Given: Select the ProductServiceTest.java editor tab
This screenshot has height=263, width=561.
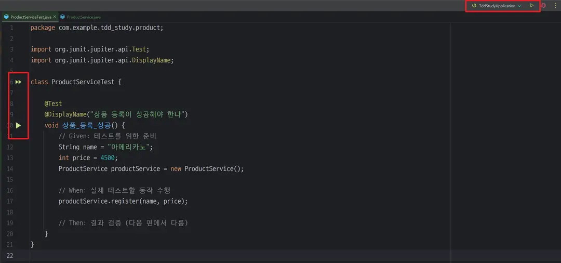Looking at the screenshot, I should 31,17.
